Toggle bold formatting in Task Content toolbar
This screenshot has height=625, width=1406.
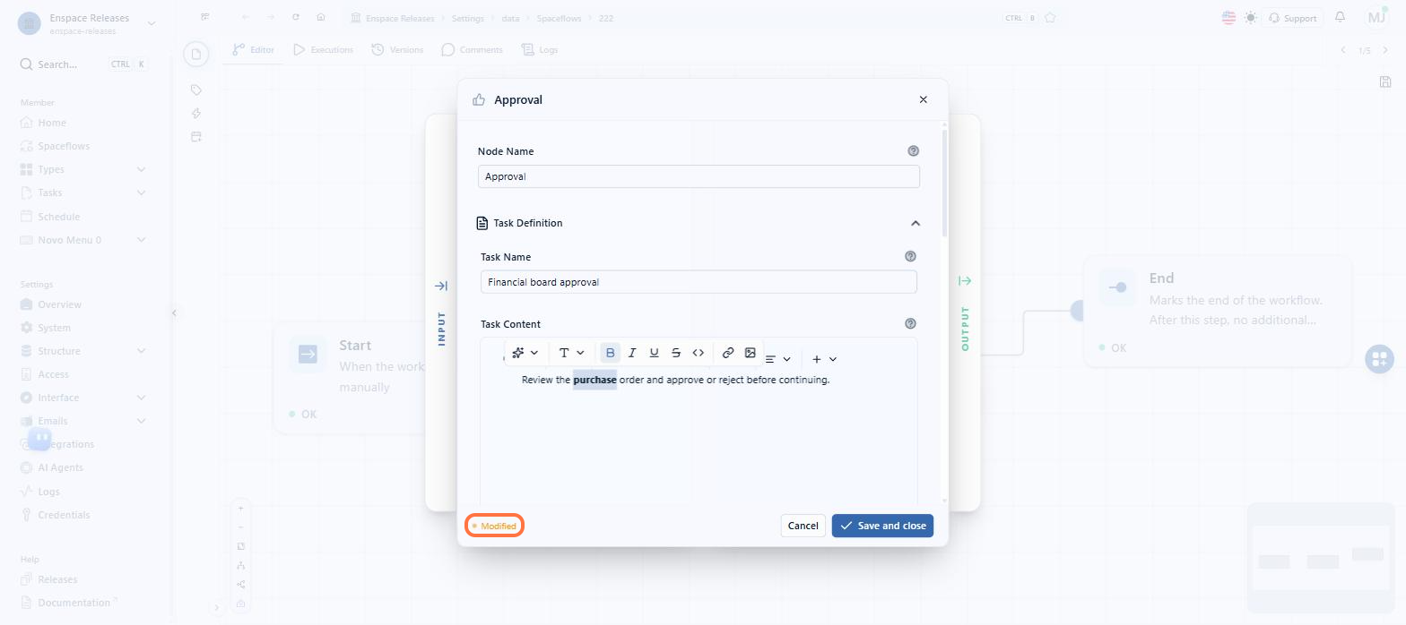coord(611,353)
